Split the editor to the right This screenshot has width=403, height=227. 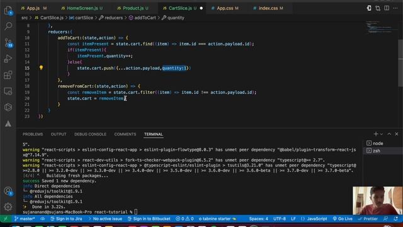(x=387, y=8)
